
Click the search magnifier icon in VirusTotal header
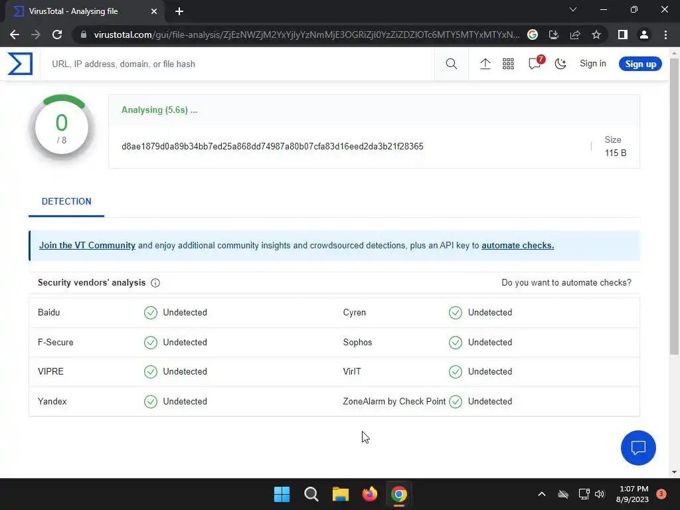pos(451,64)
